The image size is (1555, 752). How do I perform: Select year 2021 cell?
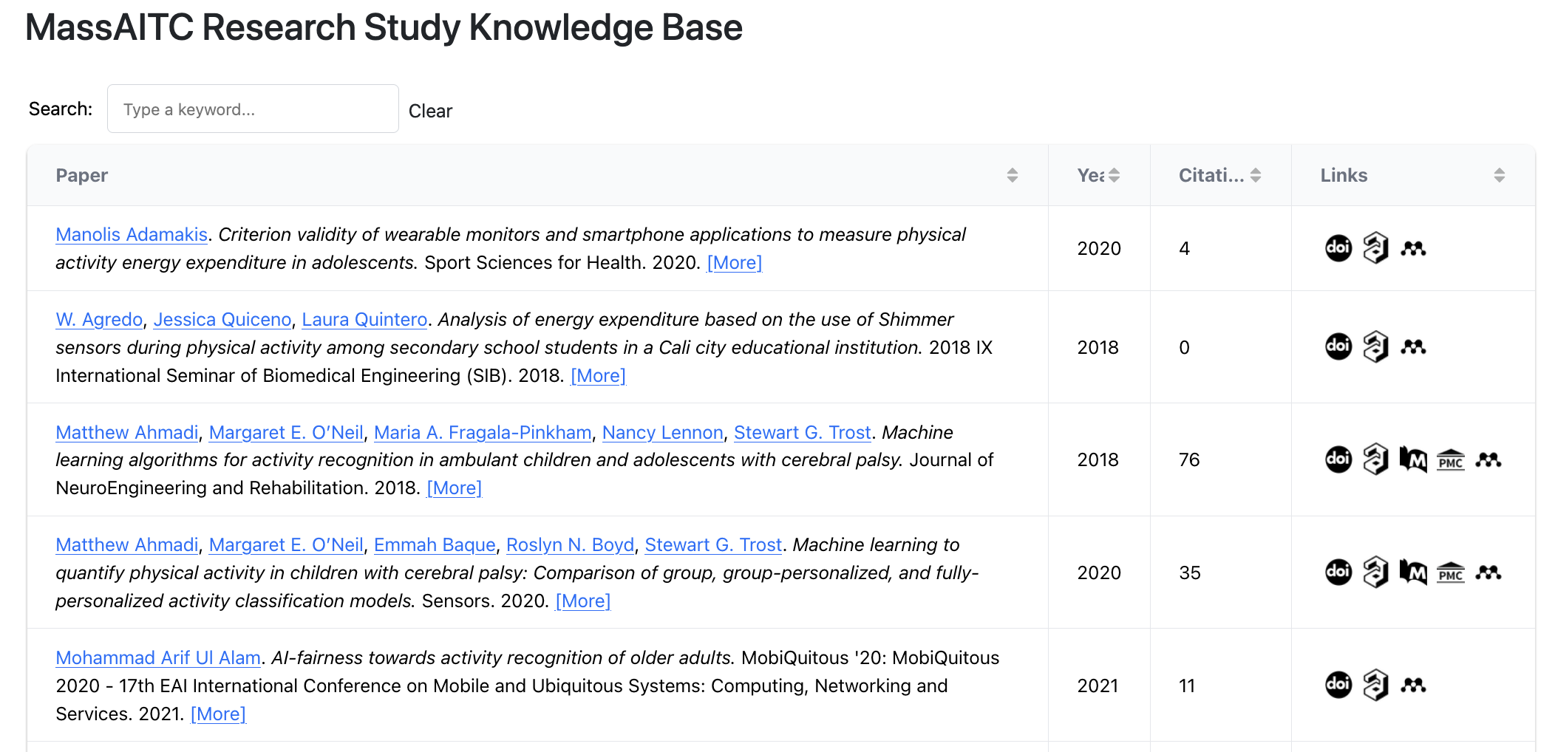tap(1098, 686)
